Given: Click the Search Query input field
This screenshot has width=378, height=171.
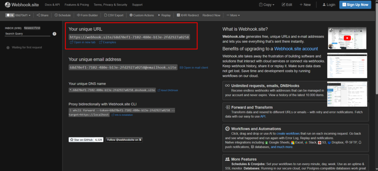Looking at the screenshot, I should [27, 33].
